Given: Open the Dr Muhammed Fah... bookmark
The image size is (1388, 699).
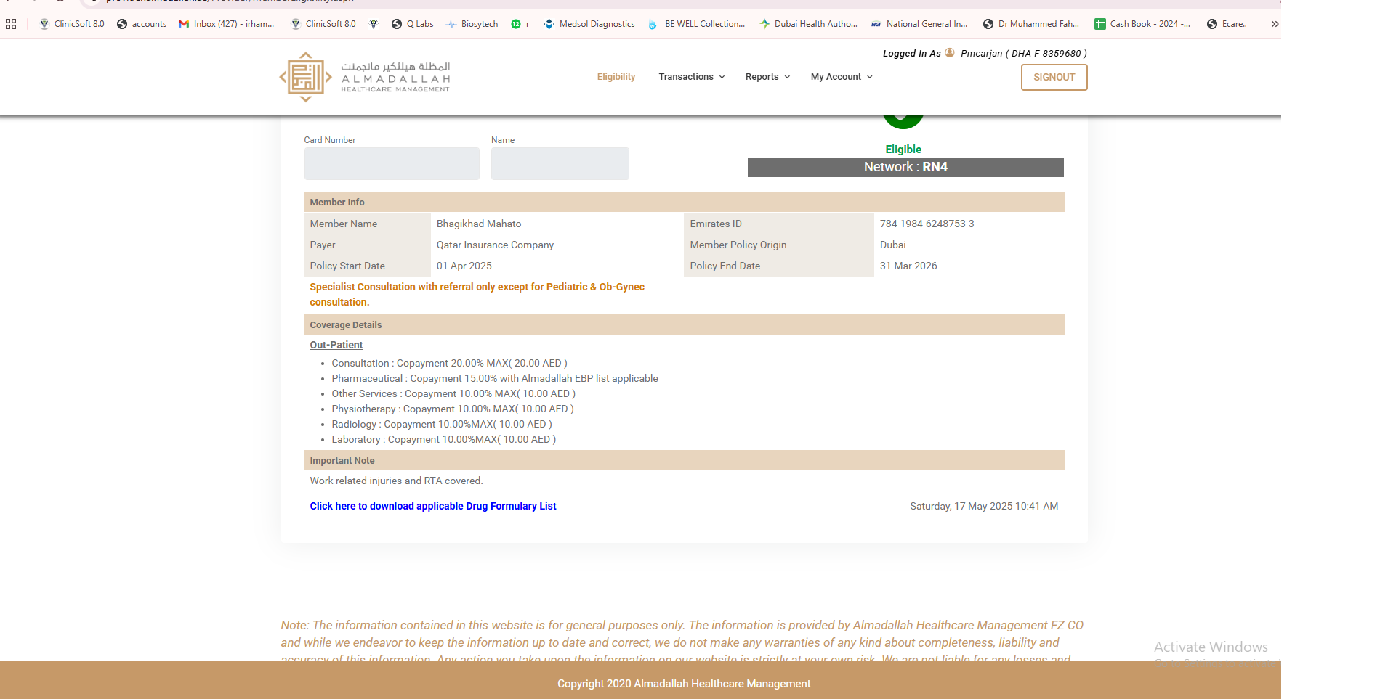Looking at the screenshot, I should [x=1031, y=24].
